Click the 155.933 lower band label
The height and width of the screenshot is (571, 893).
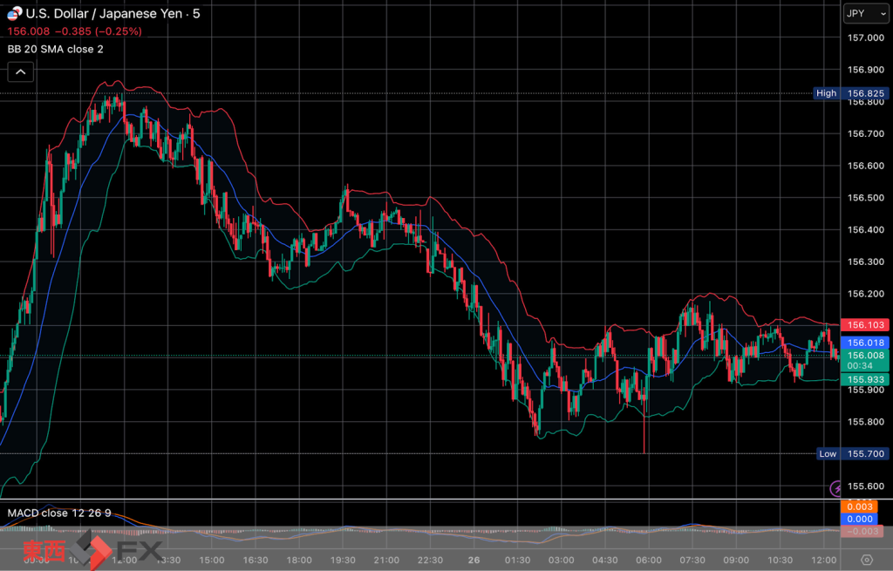coord(866,379)
